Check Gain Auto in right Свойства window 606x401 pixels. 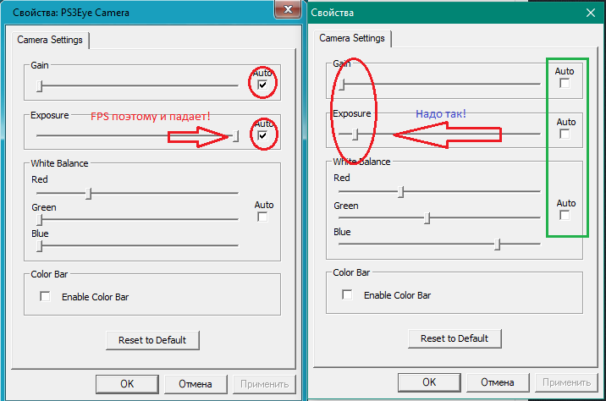[x=565, y=83]
